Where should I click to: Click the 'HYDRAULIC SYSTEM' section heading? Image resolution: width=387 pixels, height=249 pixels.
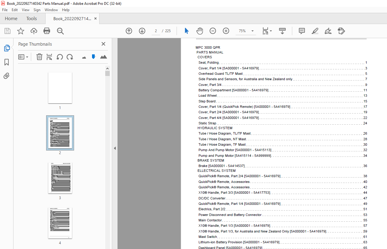pyautogui.click(x=215, y=128)
